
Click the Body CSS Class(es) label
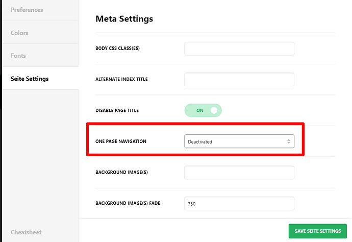click(117, 49)
